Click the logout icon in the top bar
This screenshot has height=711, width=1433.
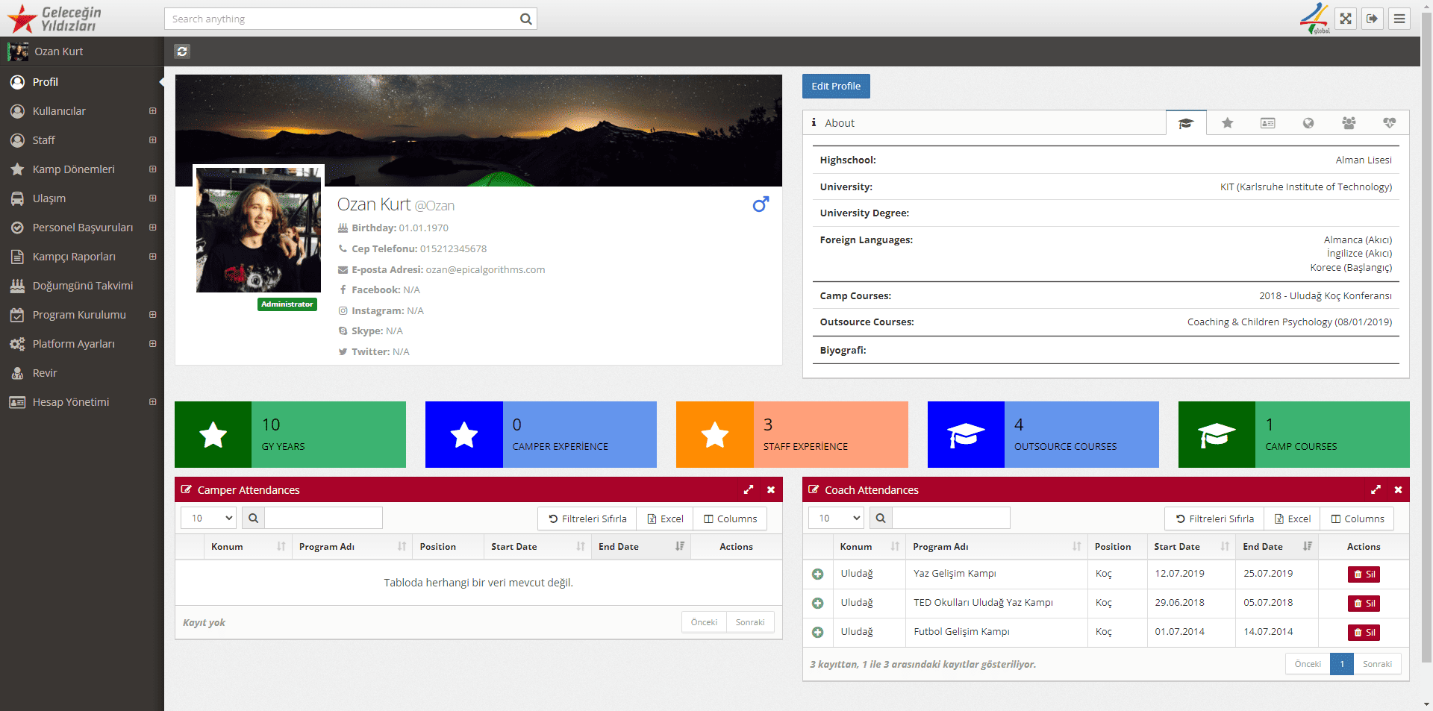pyautogui.click(x=1373, y=19)
